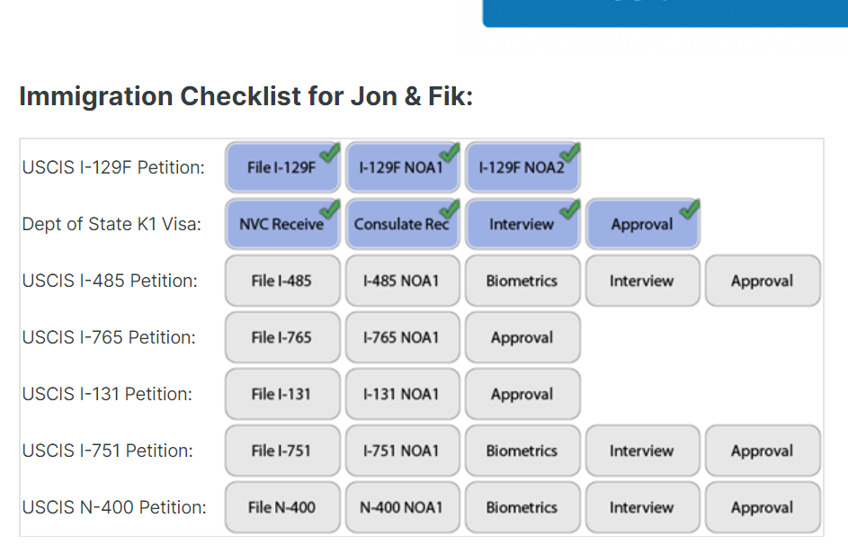Click checkmark on K1 Visa Interview
The width and height of the screenshot is (848, 554).
pyautogui.click(x=569, y=210)
